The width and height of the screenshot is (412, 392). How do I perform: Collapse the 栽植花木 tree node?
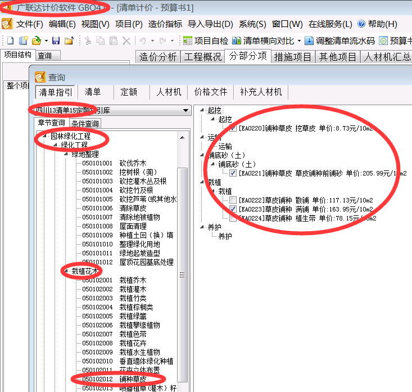pyautogui.click(x=66, y=271)
